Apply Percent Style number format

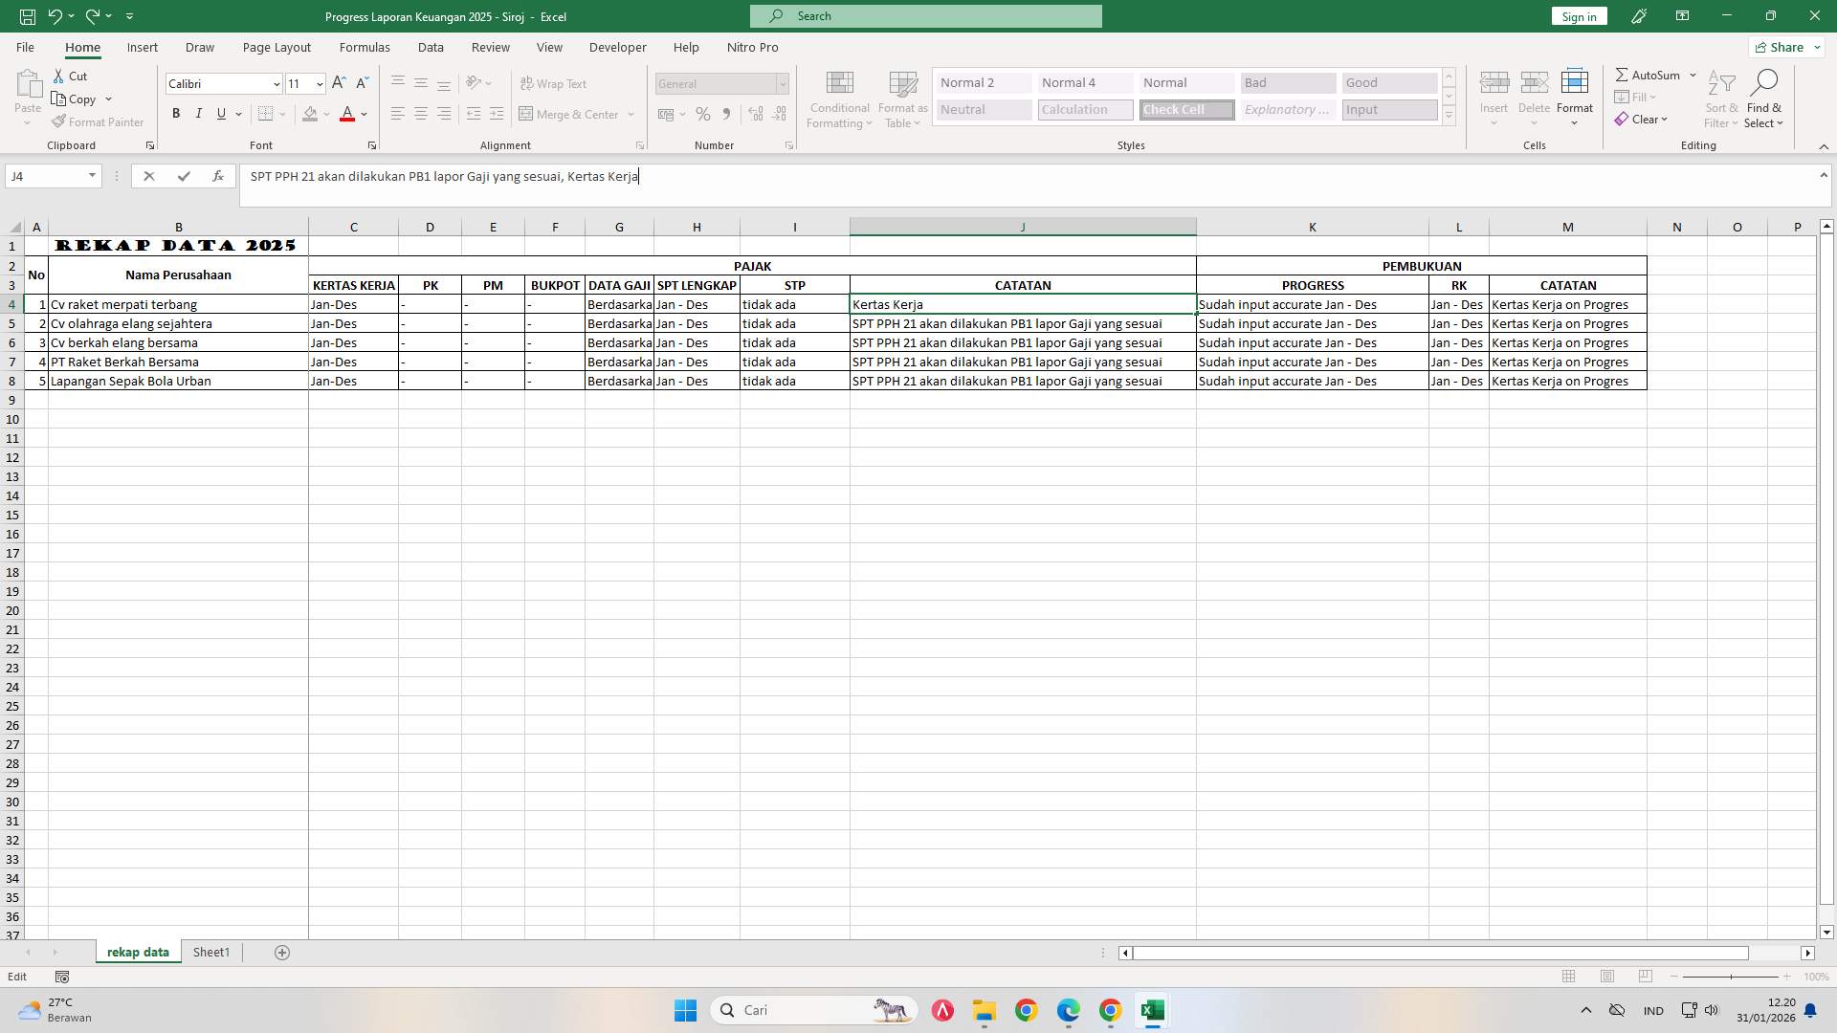[x=703, y=114]
